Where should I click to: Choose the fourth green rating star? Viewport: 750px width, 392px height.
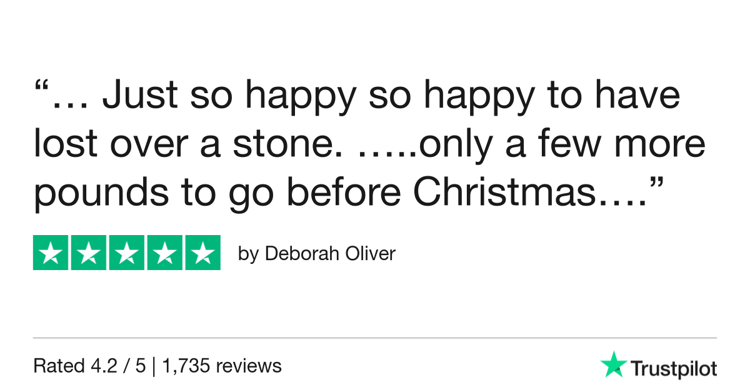tap(164, 253)
